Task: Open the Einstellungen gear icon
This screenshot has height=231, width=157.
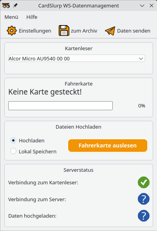Action: (x=12, y=31)
